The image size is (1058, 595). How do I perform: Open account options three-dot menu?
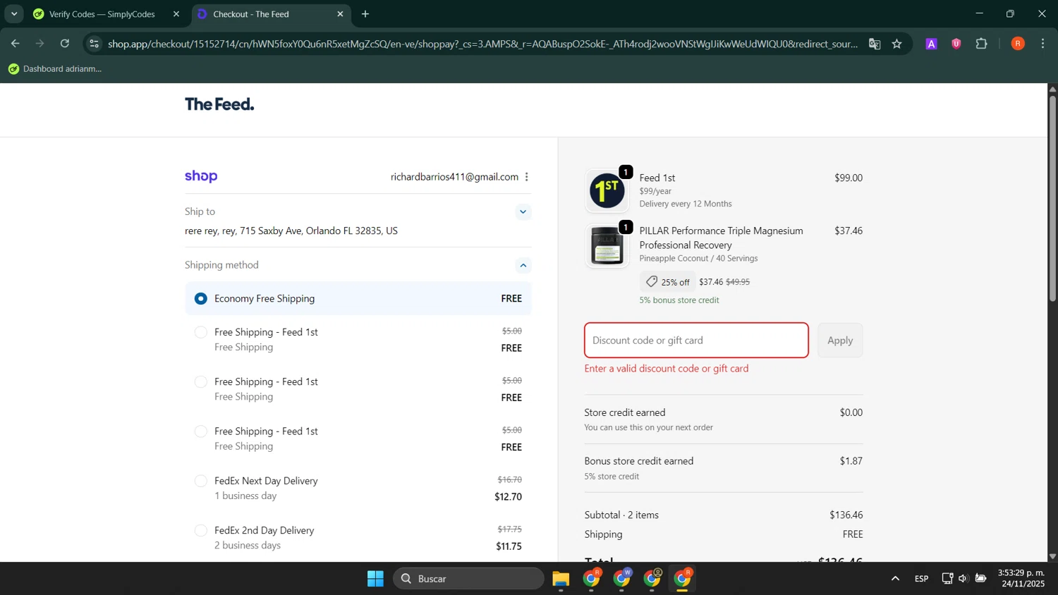(527, 177)
